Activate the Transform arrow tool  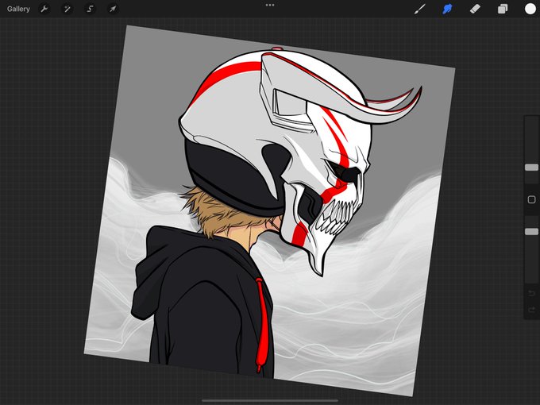(x=113, y=9)
